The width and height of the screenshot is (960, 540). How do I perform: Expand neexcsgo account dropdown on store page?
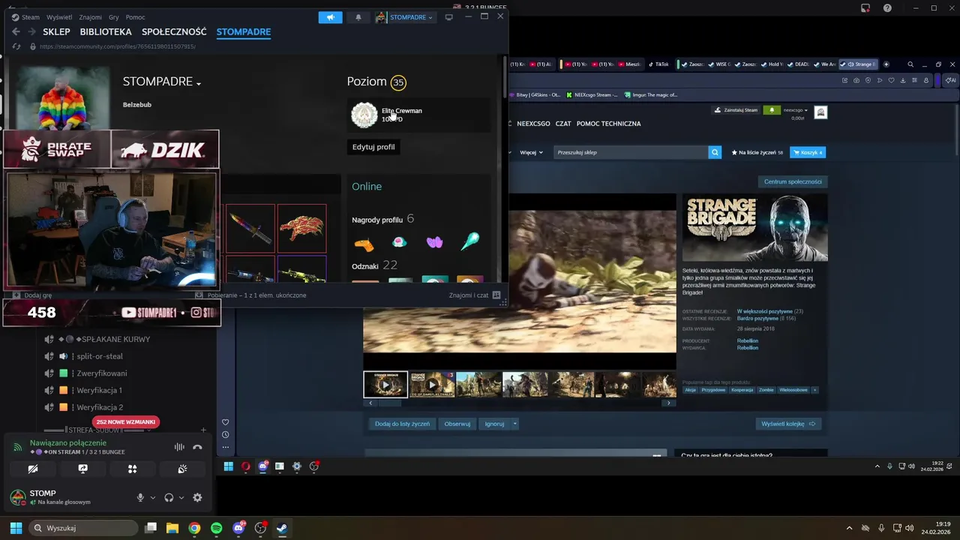pos(795,110)
